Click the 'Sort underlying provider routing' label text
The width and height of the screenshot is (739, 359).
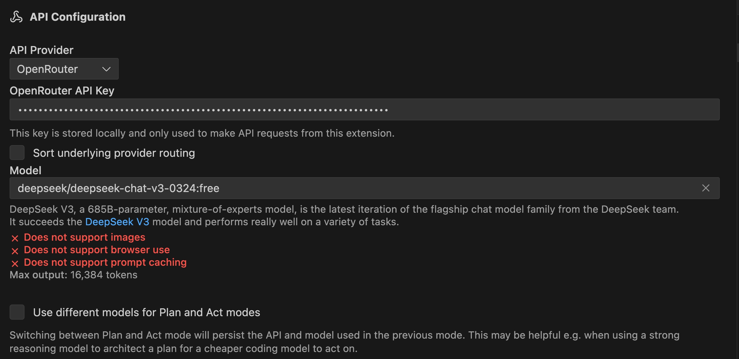pos(114,153)
